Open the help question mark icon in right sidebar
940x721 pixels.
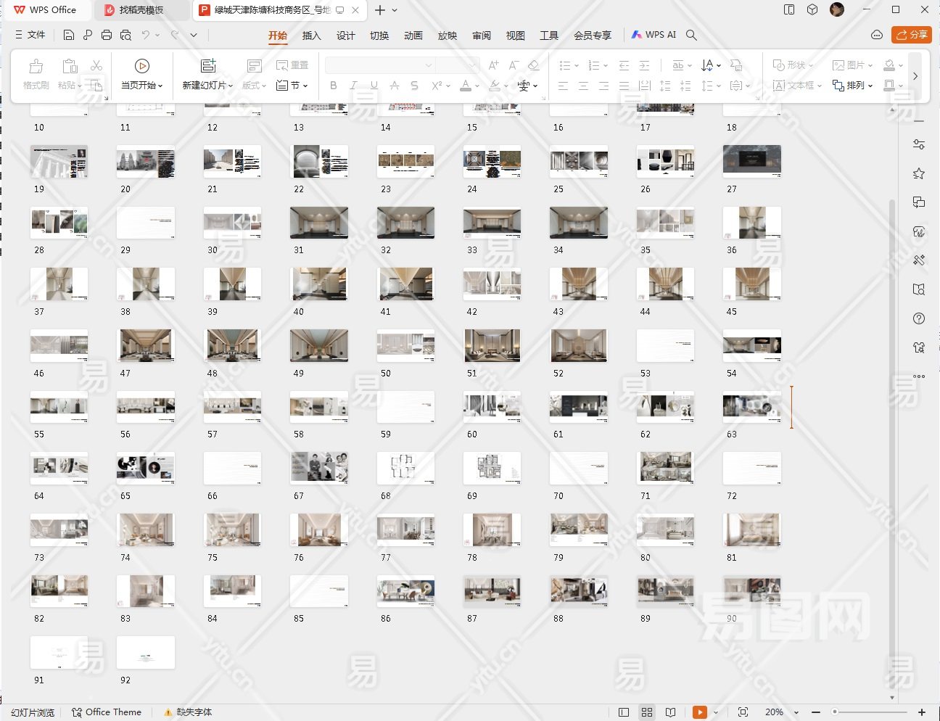coord(919,318)
